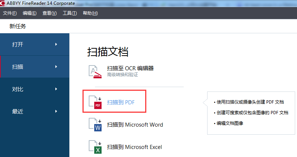Choose 扫描到 Microsoft Word task
Screen dimensions: 297x157
(135, 125)
